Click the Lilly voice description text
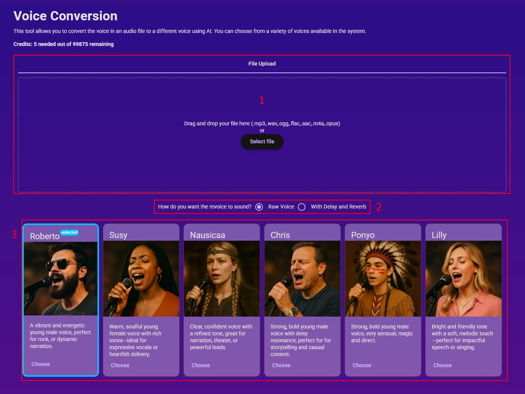Viewport: 525px width, 394px height. (x=462, y=337)
